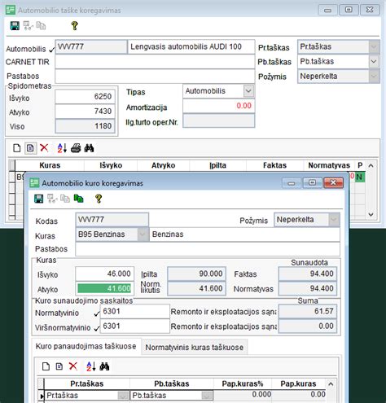Click binoculars search icon in fuel usage points toolbar

pos(104,366)
